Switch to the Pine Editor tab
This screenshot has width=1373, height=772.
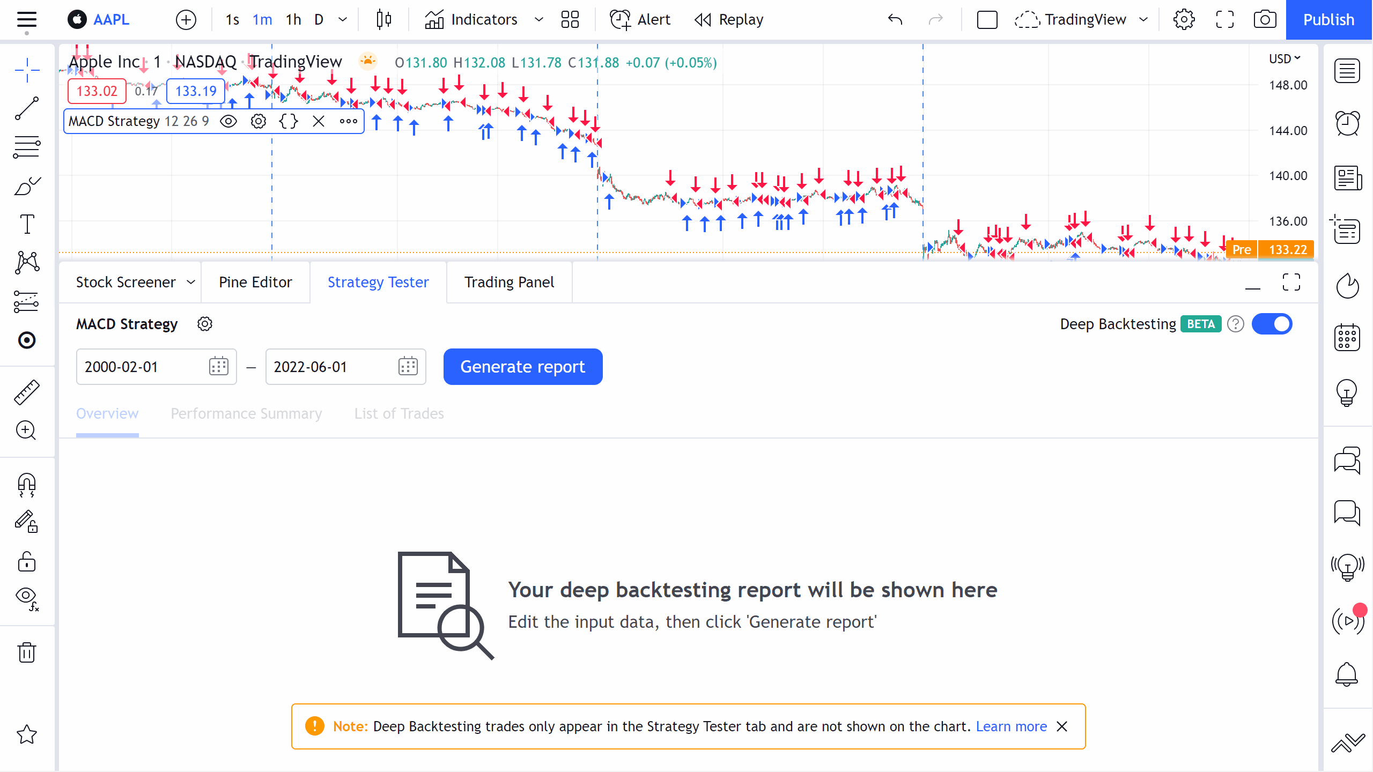click(255, 282)
